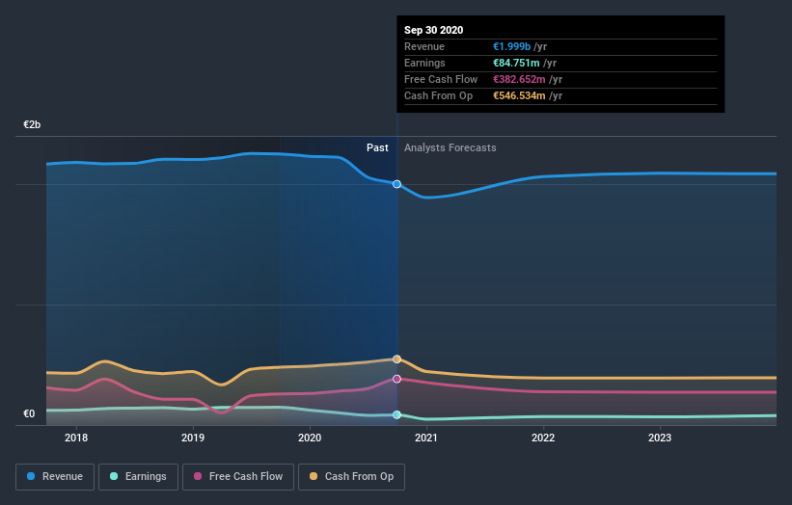This screenshot has width=792, height=505.
Task: Click the orange Cash From Op legend dot
Action: click(314, 476)
